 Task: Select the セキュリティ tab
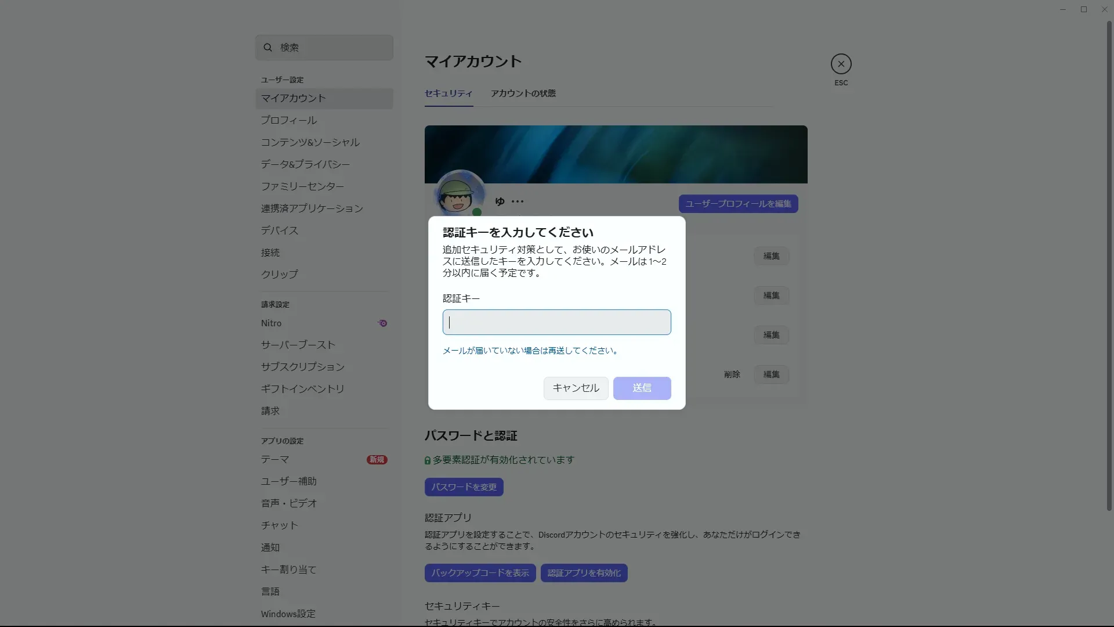(x=448, y=93)
